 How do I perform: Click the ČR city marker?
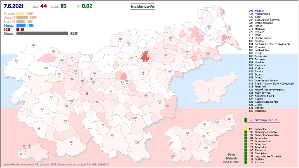pyautogui.click(x=137, y=143)
